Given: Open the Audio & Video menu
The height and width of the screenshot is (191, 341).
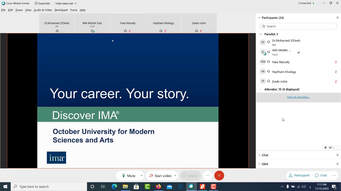Looking at the screenshot, I should click(43, 10).
